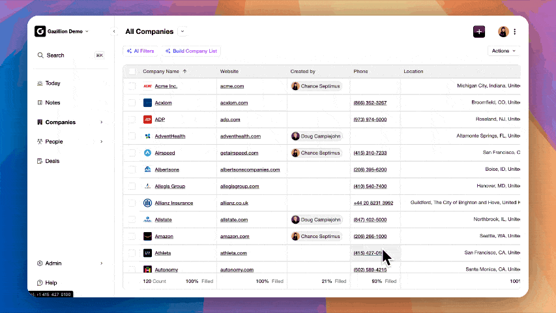Image resolution: width=556 pixels, height=313 pixels.
Task: Select the AdventHealth row checkbox
Action: [132, 136]
